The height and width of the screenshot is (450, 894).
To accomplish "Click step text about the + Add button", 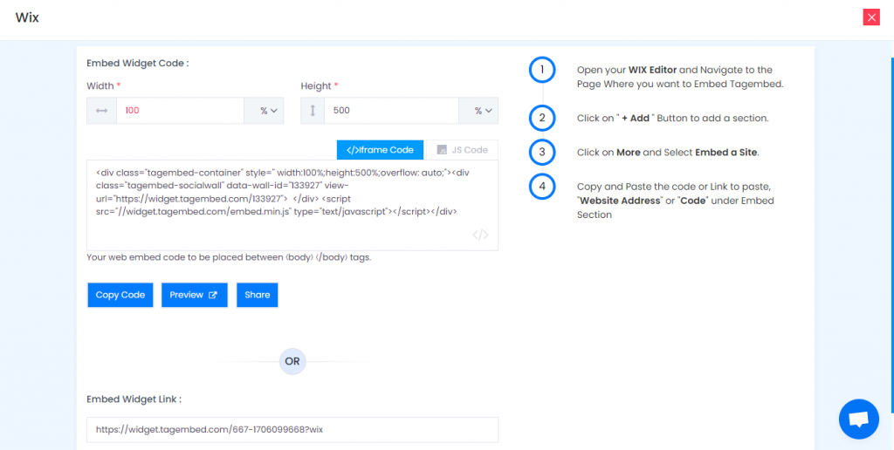I will [673, 119].
